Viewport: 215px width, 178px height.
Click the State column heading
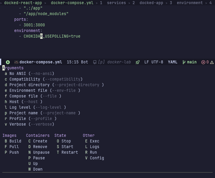(60, 136)
